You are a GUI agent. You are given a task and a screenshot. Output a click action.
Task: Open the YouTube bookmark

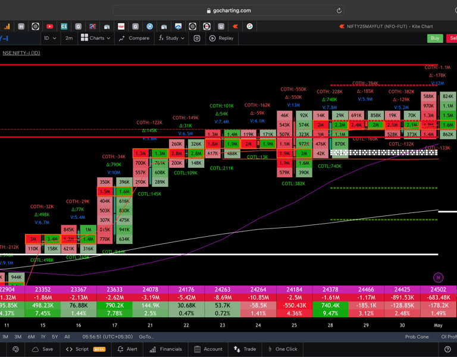click(49, 27)
